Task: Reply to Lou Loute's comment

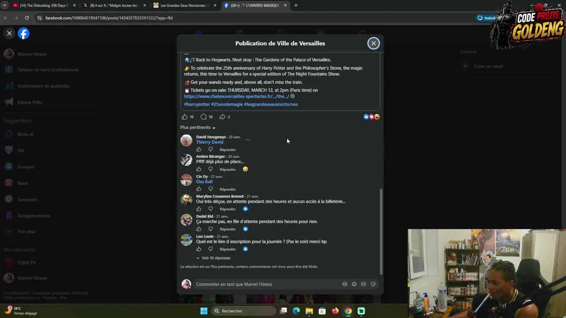Action: (228, 249)
